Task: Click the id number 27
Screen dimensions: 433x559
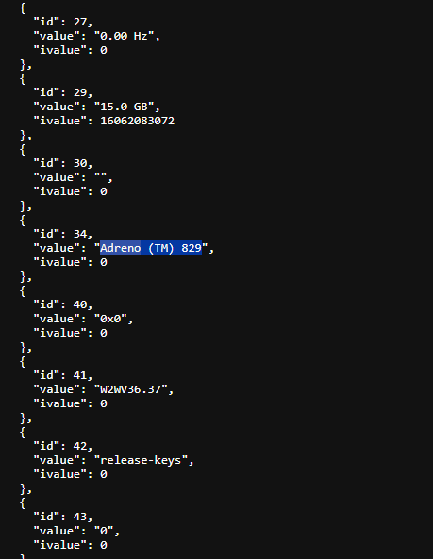Action: [x=80, y=22]
